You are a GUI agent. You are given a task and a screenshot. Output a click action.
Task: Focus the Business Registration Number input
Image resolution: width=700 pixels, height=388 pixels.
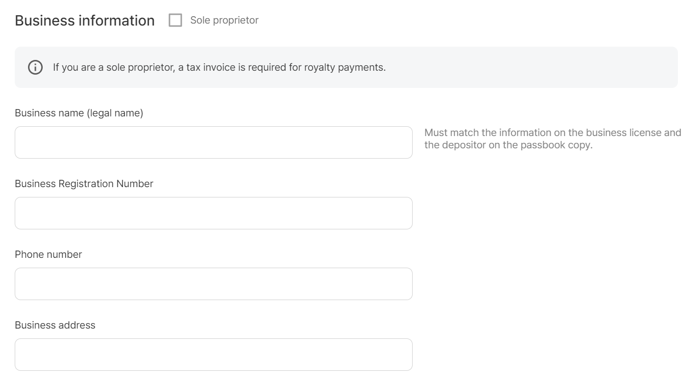pos(213,213)
